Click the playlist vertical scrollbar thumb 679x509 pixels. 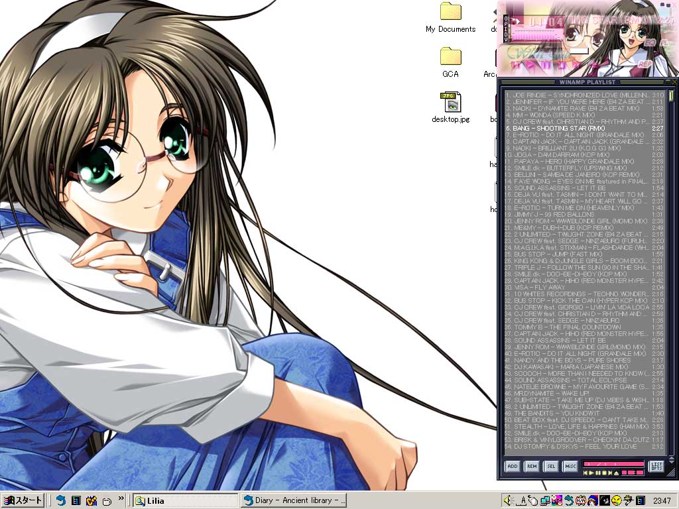click(x=671, y=95)
